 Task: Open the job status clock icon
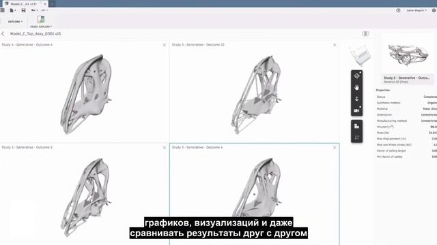coord(398,10)
